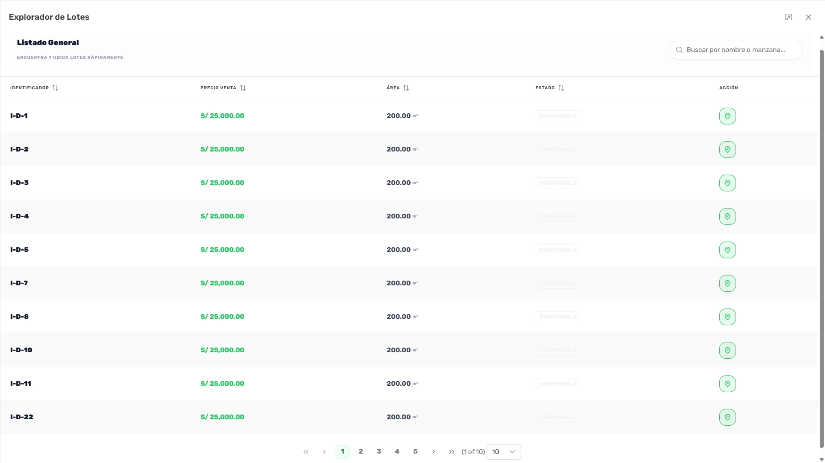Go to page 2 of results
Image resolution: width=825 pixels, height=463 pixels.
click(x=361, y=451)
